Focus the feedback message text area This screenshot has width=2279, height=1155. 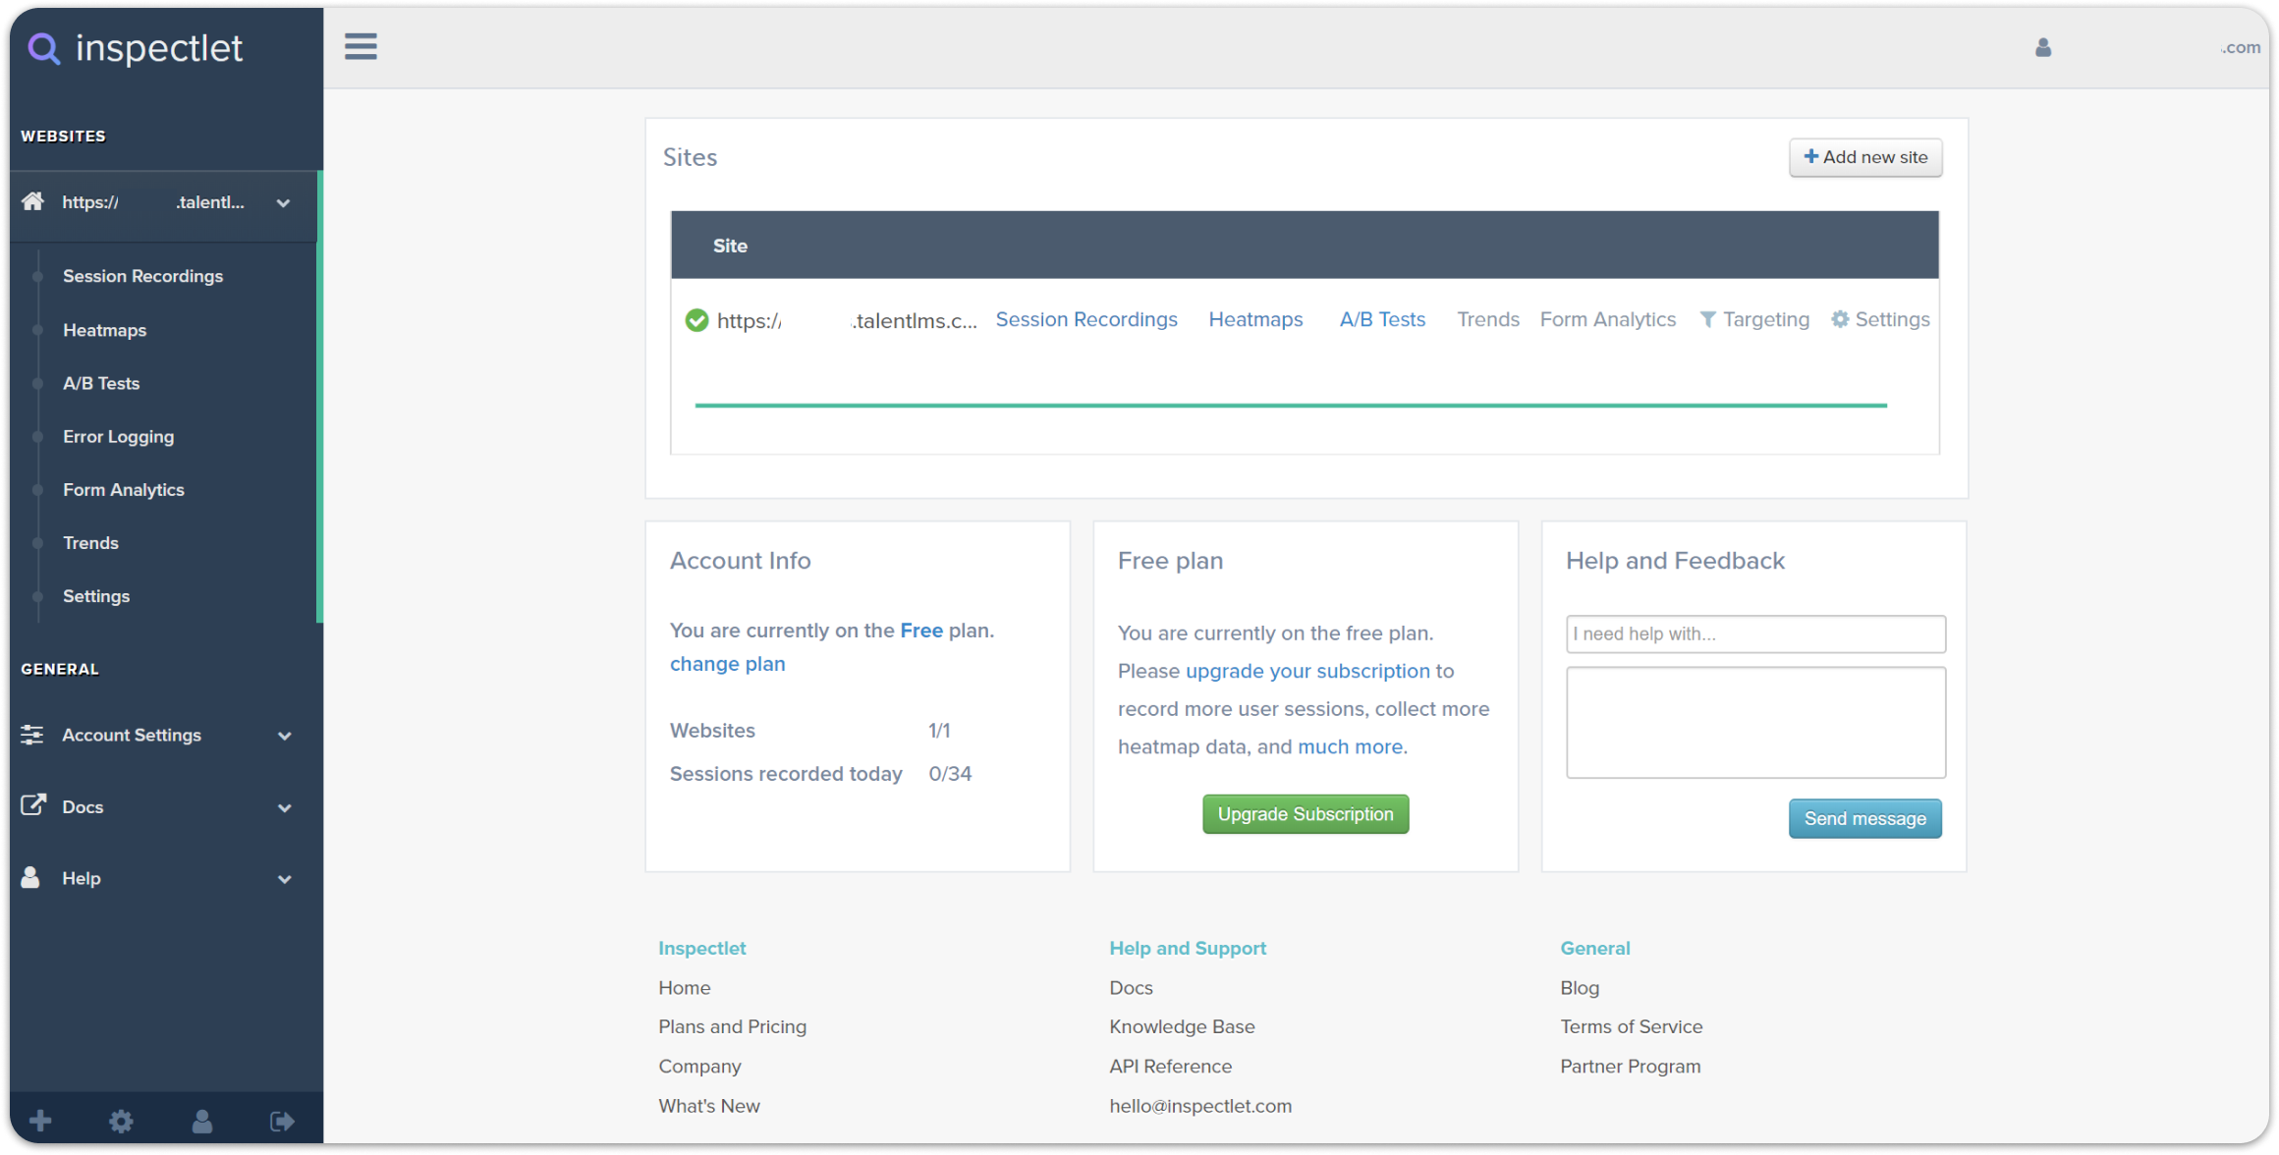click(x=1755, y=723)
